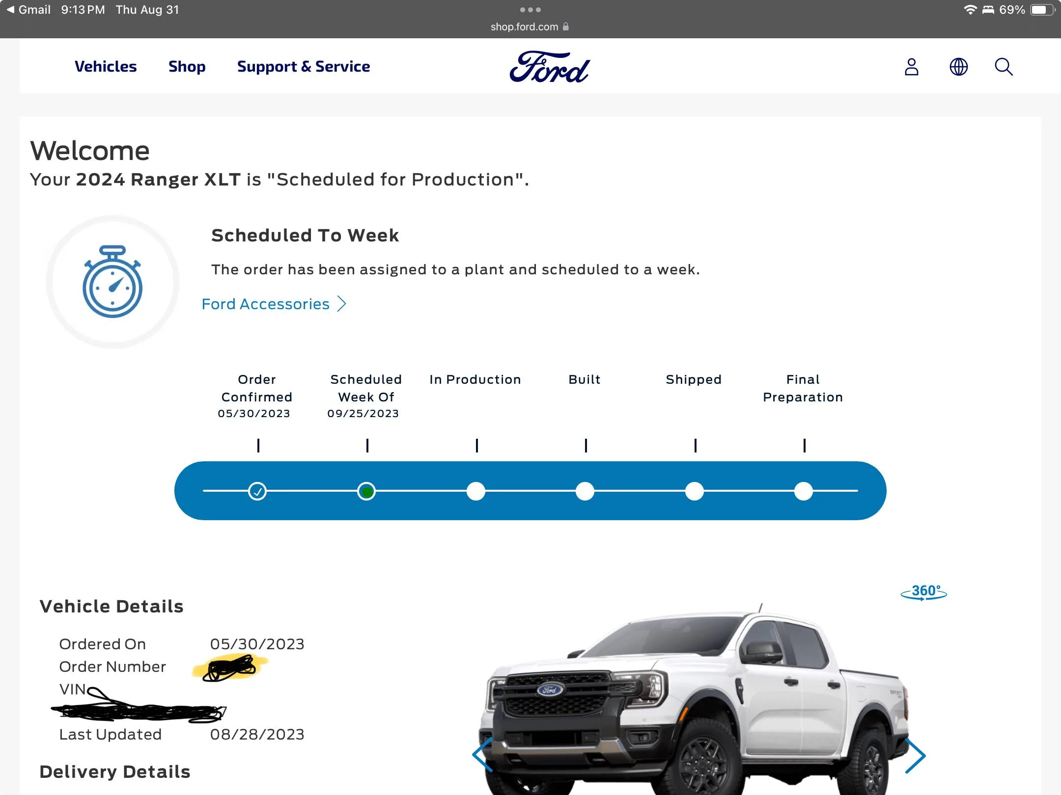
Task: Open the 360° vehicle view
Action: click(923, 592)
